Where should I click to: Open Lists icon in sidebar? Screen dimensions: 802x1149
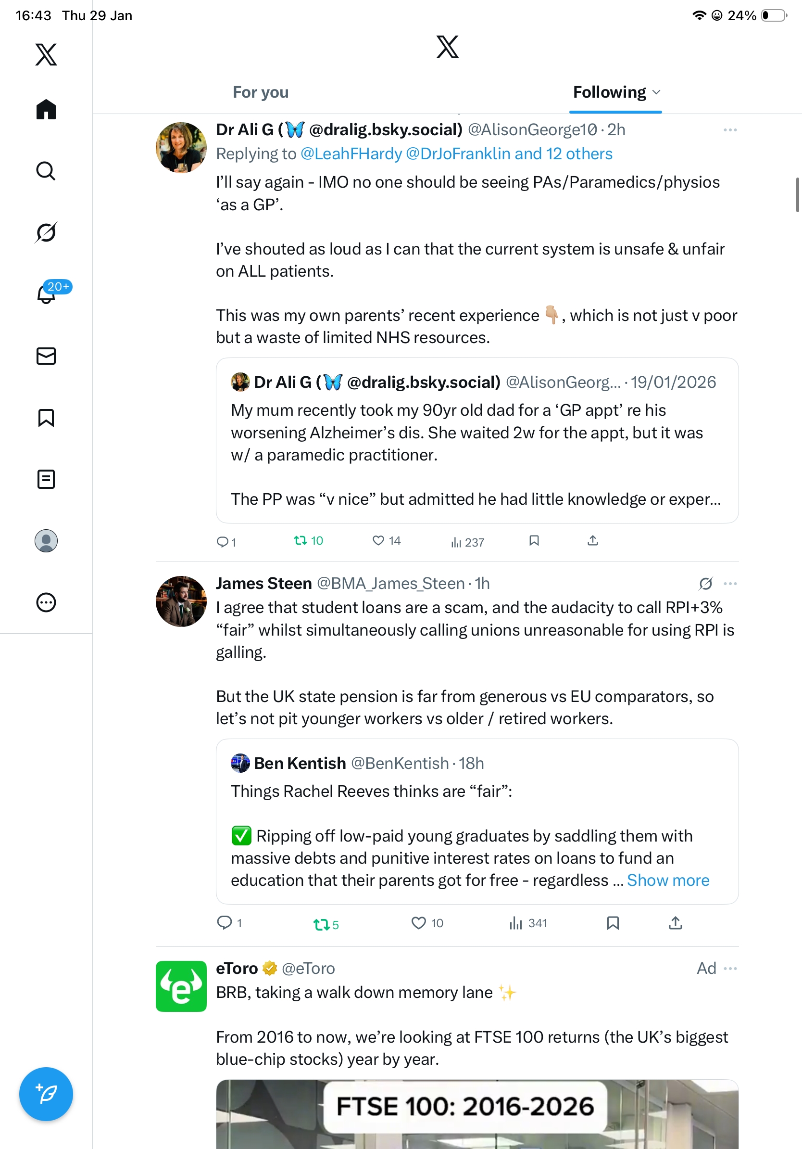(x=46, y=479)
